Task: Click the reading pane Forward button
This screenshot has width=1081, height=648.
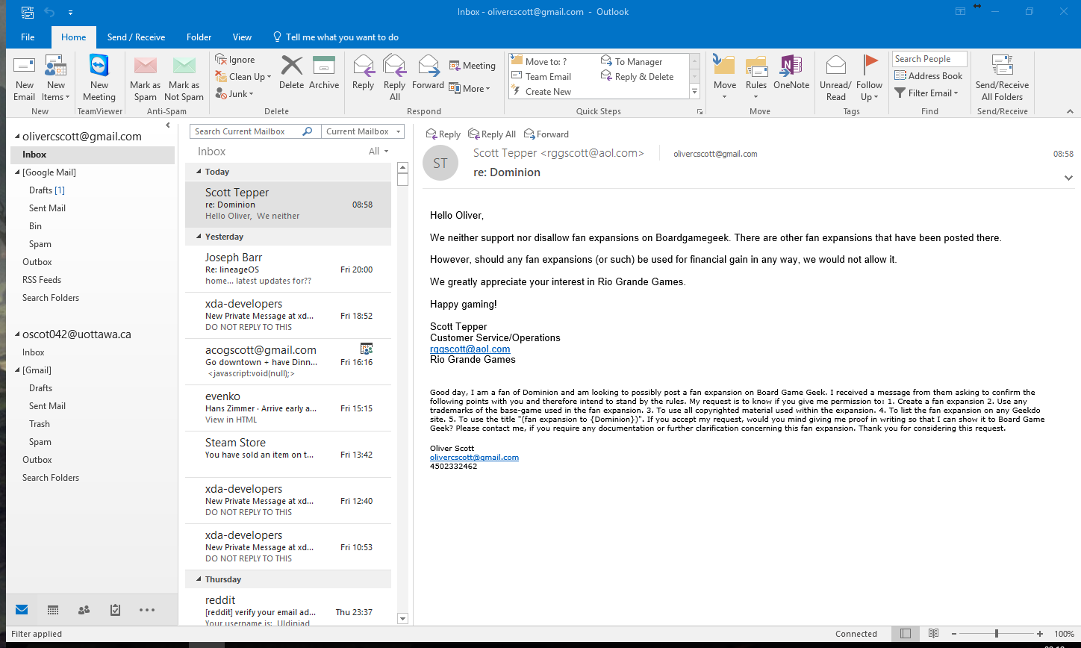Action: (546, 134)
